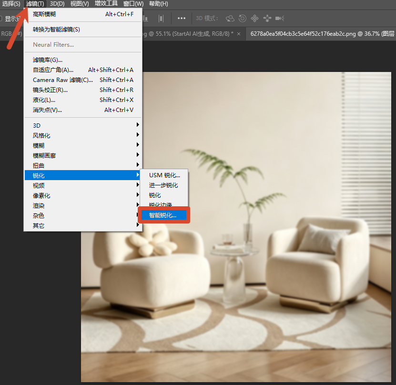Click the 3D orbit/rotate camera icon
Screen dimensions: 396x385
[x=230, y=19]
